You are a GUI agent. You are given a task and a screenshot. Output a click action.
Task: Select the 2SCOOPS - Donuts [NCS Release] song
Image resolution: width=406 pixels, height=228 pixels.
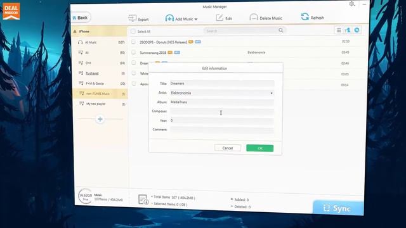coord(163,42)
